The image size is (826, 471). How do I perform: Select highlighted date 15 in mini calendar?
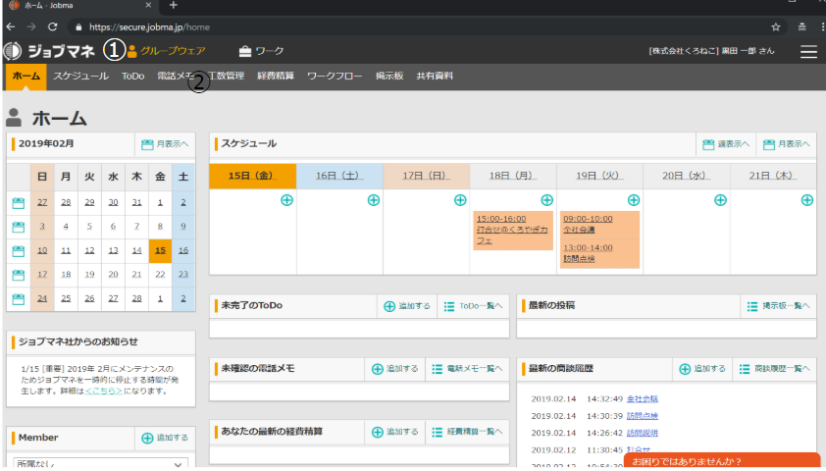click(160, 251)
